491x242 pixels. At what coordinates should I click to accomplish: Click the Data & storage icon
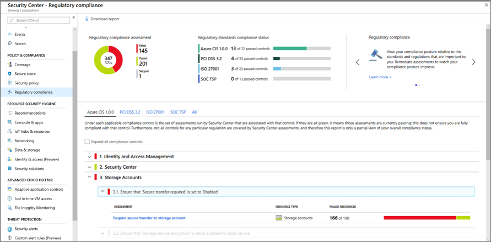tap(10, 150)
